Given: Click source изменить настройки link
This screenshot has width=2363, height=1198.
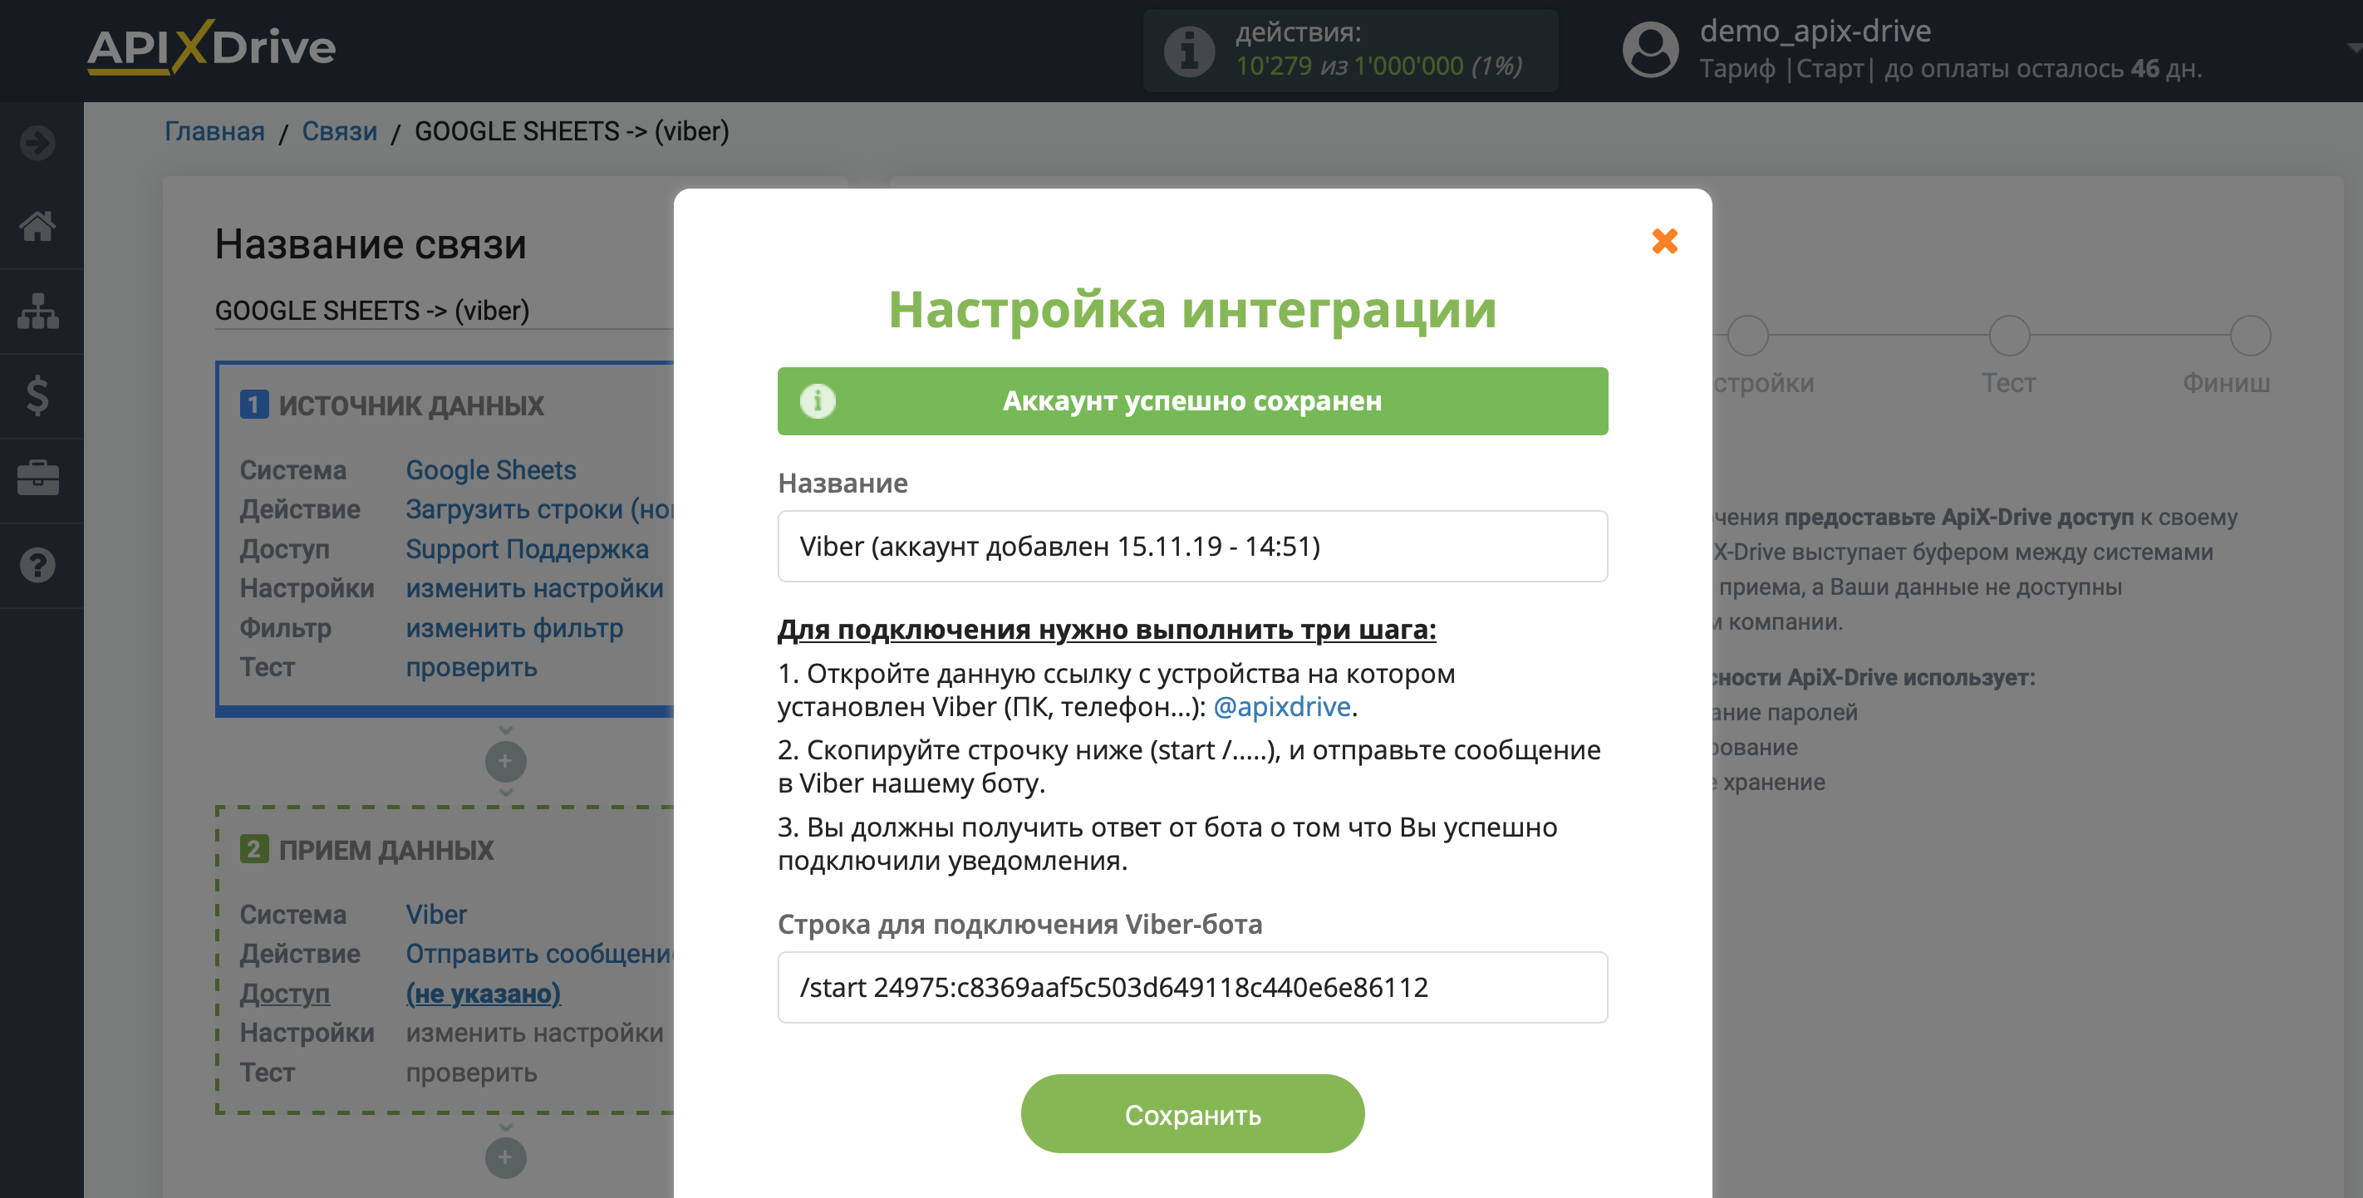Looking at the screenshot, I should tap(535, 588).
